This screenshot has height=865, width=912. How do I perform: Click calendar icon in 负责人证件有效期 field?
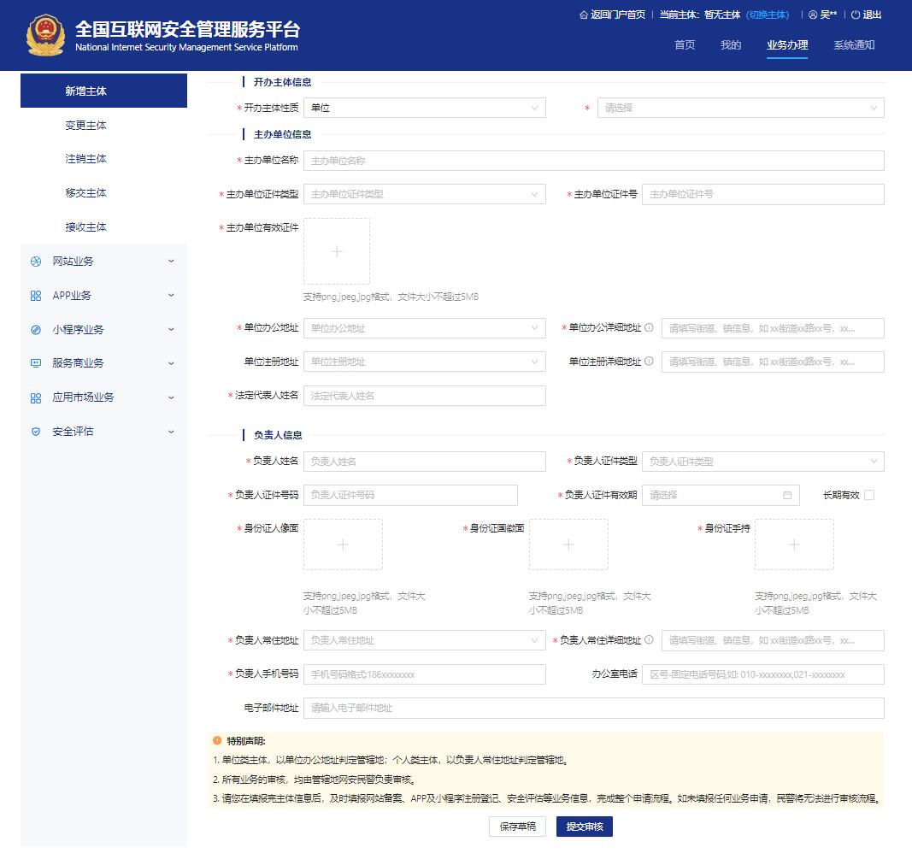pos(787,495)
